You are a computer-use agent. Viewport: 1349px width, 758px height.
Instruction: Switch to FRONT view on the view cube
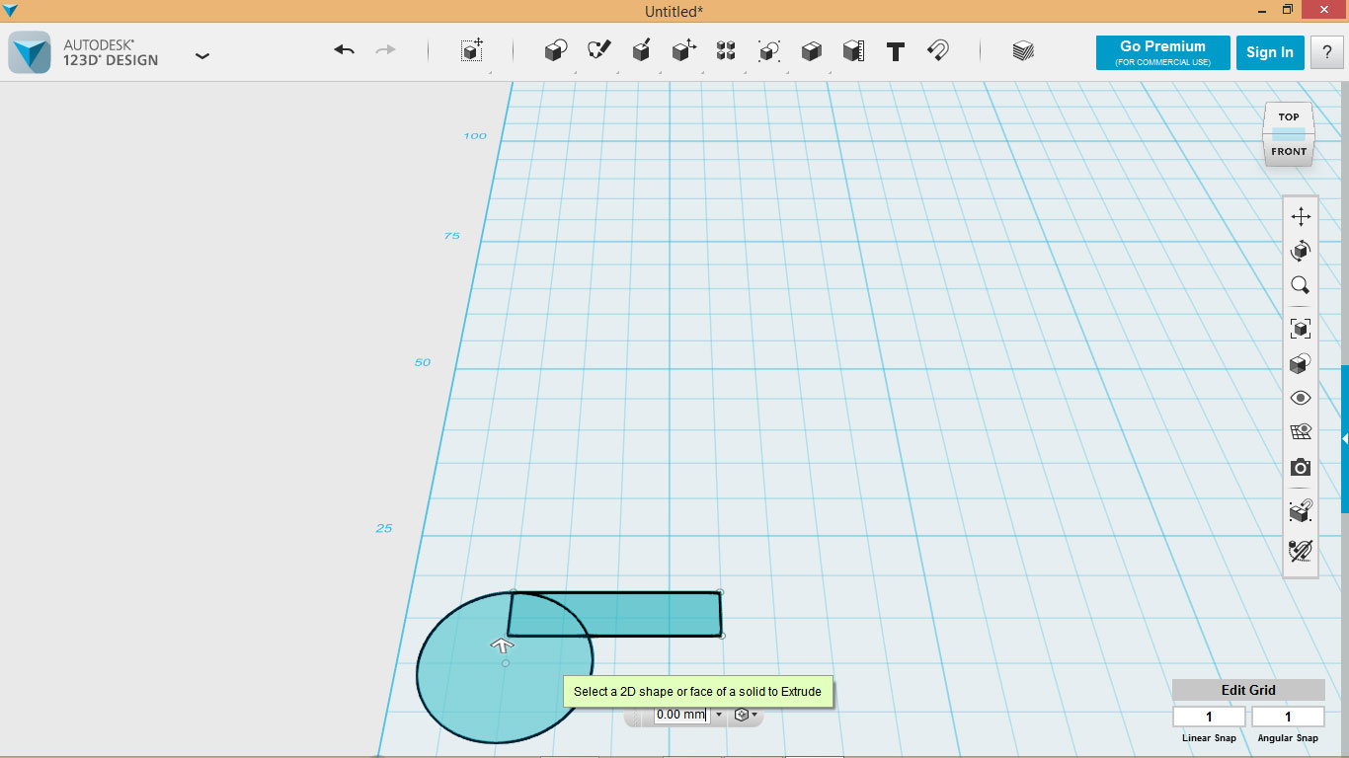(1288, 151)
